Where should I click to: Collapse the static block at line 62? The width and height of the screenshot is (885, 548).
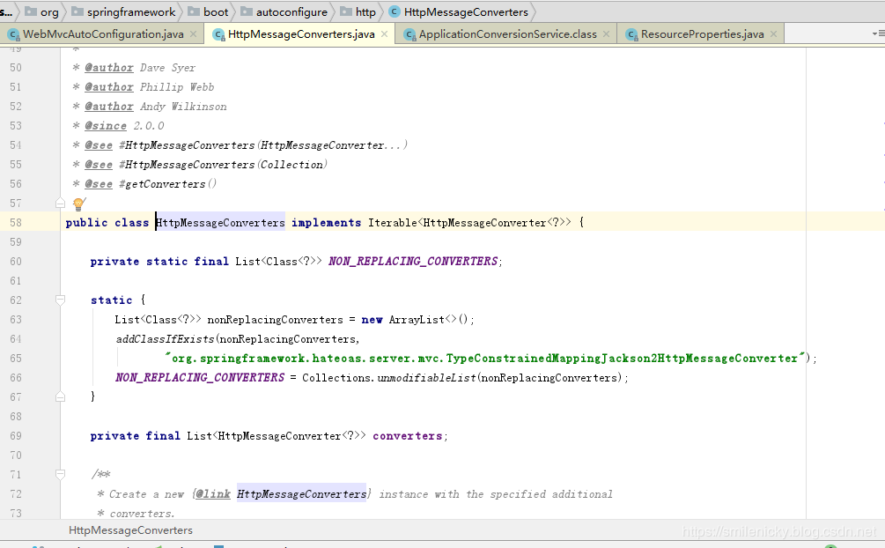61,300
